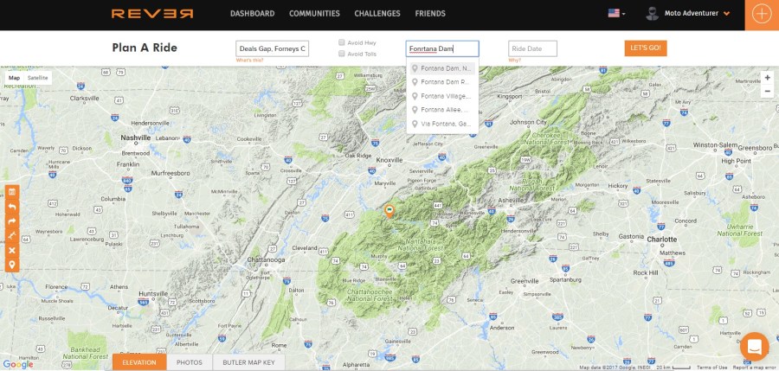This screenshot has width=779, height=371.
Task: Select the first Fontana Dam suggestion
Action: pos(441,68)
